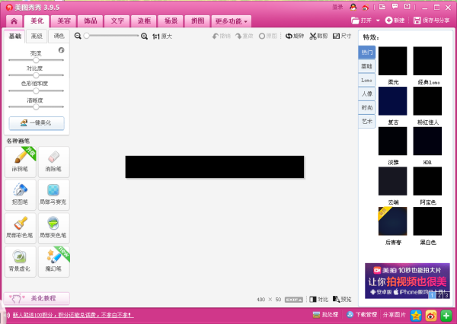Click the 一键美化 one-click beautify button
Image resolution: width=457 pixels, height=324 pixels.
(37, 122)
